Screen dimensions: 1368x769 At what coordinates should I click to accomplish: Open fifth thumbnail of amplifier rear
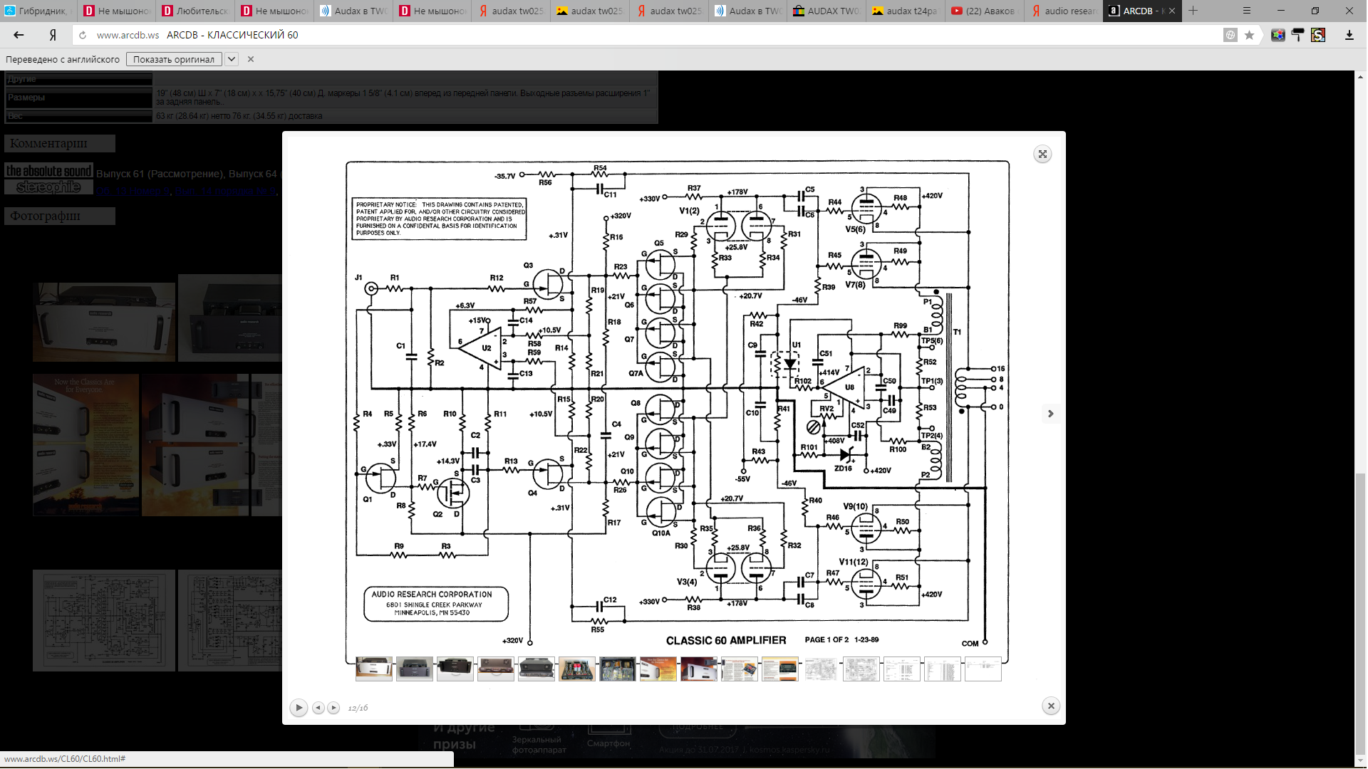pos(537,669)
